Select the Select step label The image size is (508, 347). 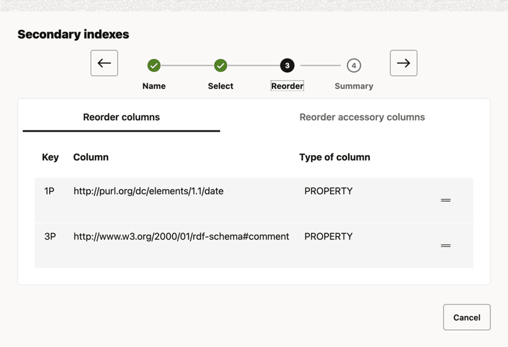[221, 86]
